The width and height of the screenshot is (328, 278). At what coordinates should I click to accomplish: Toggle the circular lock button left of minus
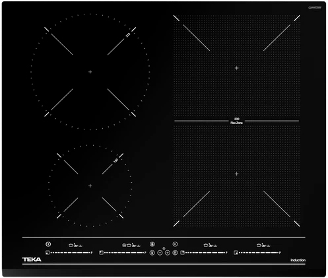point(152,253)
